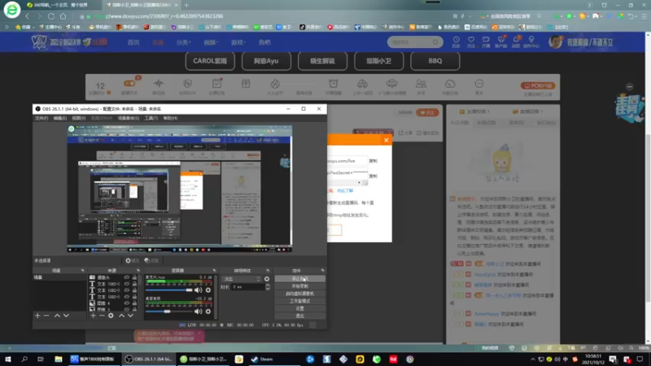Move the selected source up with the arrow
Screen dimensions: 651x366
point(121,316)
